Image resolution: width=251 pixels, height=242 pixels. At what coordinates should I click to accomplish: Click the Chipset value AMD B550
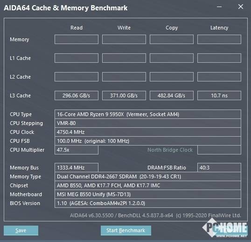(148, 185)
